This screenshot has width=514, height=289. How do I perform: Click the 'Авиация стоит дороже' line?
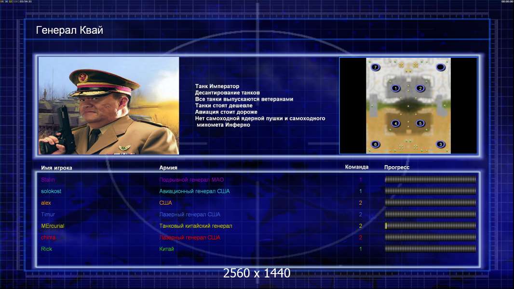[x=226, y=112]
